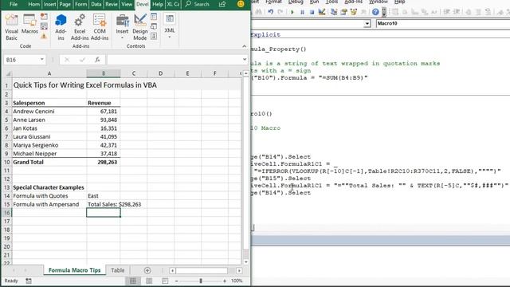Toggle Design Mode in VBA toolbar

click(322, 12)
